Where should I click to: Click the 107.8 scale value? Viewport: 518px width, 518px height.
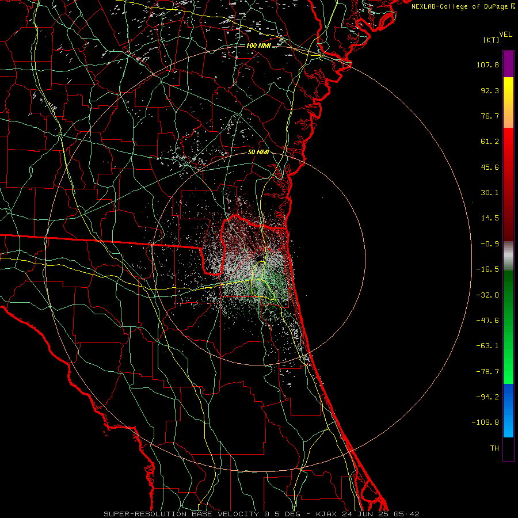(487, 64)
